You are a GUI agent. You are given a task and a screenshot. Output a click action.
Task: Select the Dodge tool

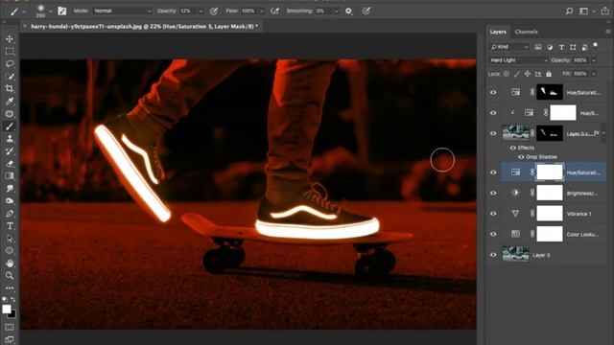click(10, 201)
